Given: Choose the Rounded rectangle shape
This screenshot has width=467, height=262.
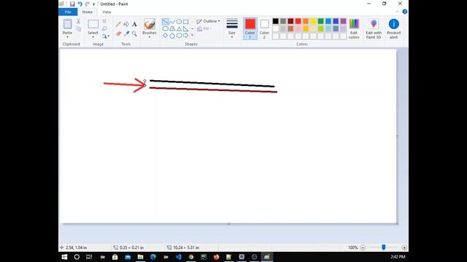Looking at the screenshot, I should pyautogui.click(x=166, y=28).
